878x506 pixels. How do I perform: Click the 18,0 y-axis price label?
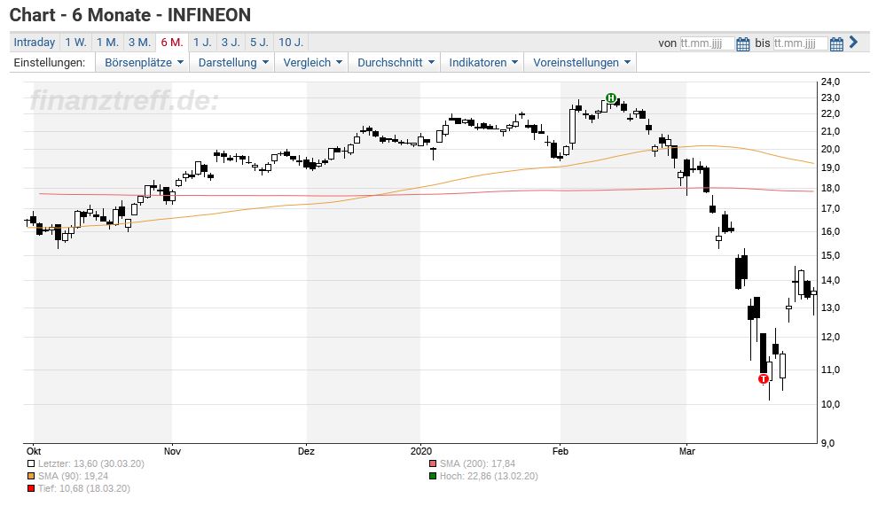830,188
